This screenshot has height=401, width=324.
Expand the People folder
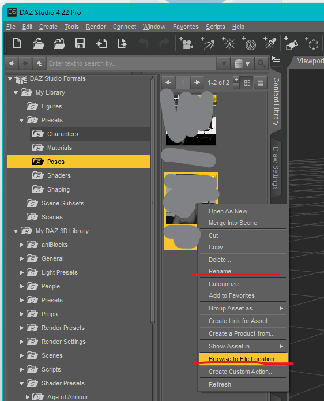[22, 286]
